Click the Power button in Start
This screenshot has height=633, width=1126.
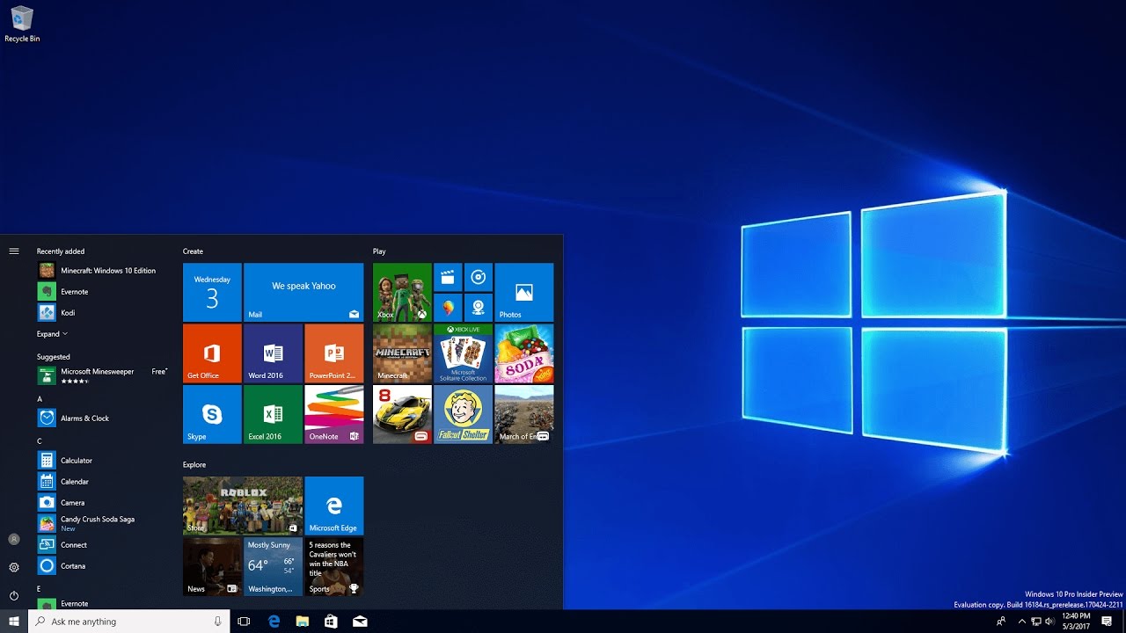(14, 596)
